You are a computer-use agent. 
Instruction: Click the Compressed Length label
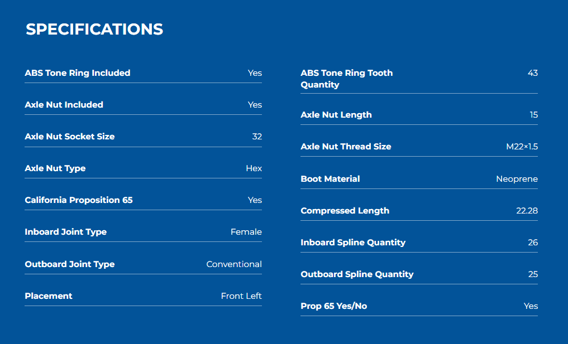(x=345, y=211)
